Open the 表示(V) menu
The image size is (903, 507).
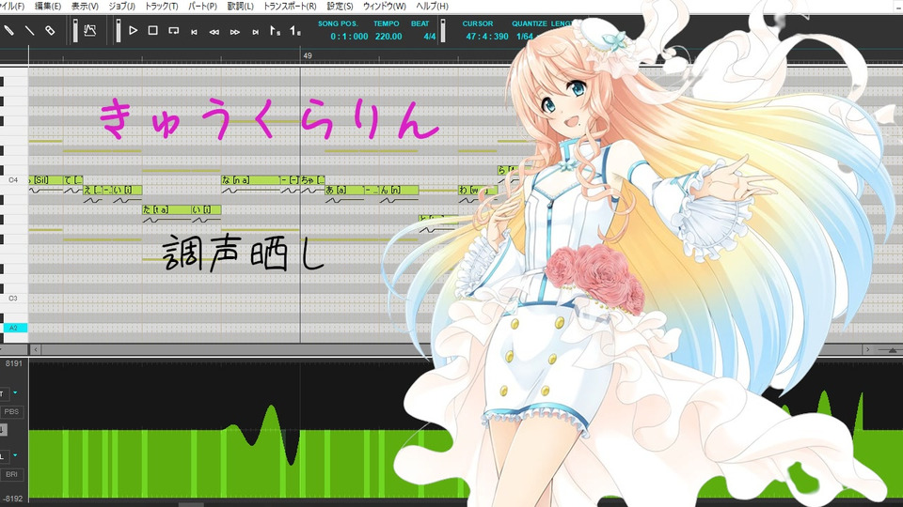85,6
